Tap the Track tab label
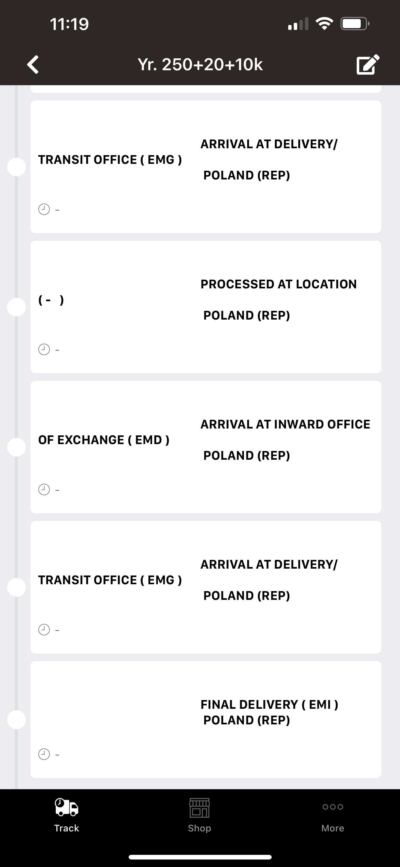This screenshot has height=867, width=400. 66,828
